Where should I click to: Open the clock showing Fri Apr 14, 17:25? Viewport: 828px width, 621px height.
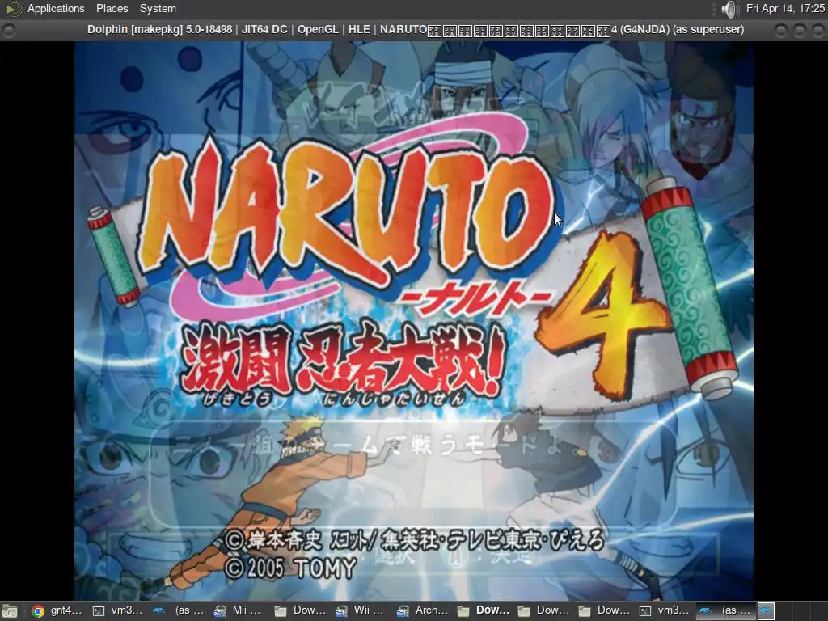click(785, 8)
